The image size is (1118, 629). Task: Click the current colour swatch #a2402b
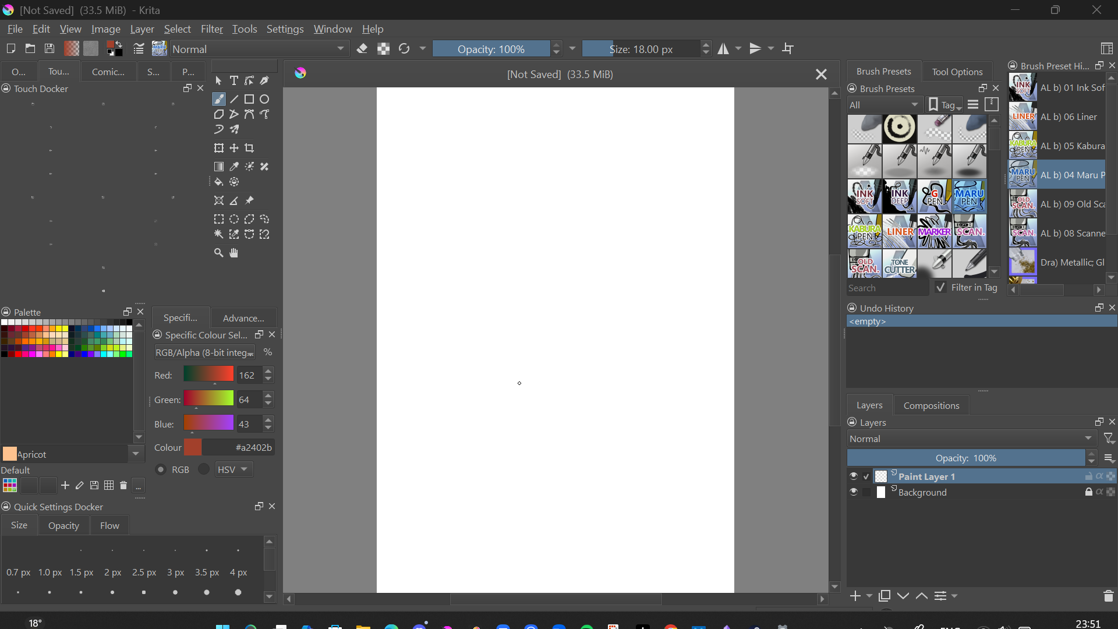point(193,447)
